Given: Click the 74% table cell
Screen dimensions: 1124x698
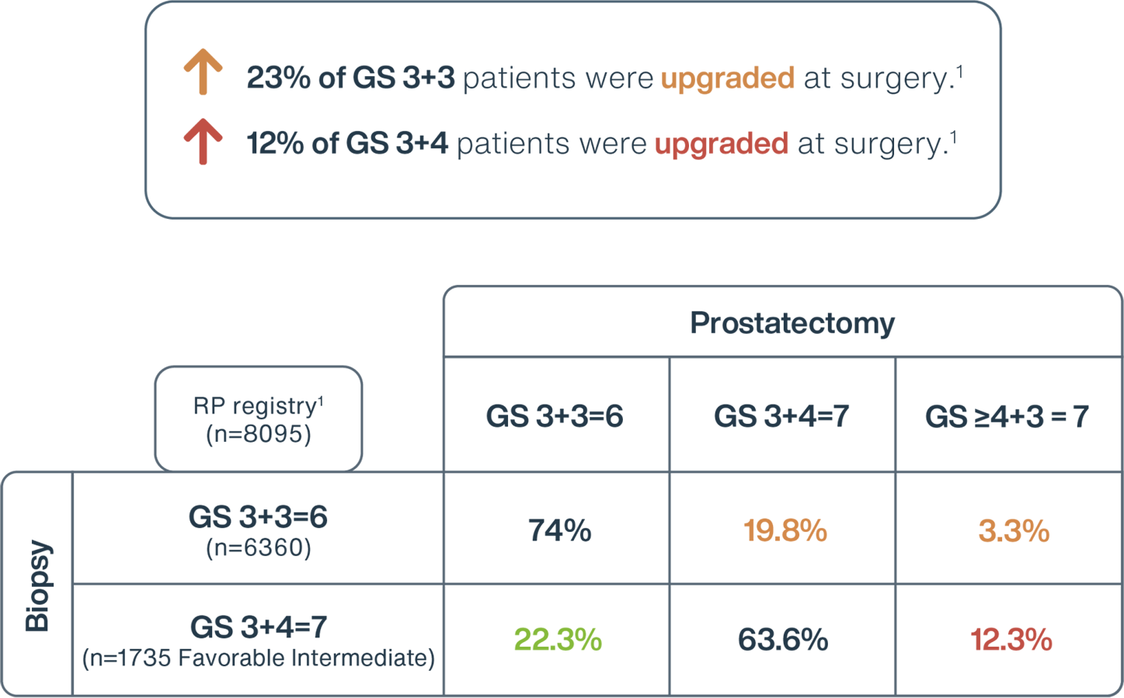Looking at the screenshot, I should [x=559, y=531].
